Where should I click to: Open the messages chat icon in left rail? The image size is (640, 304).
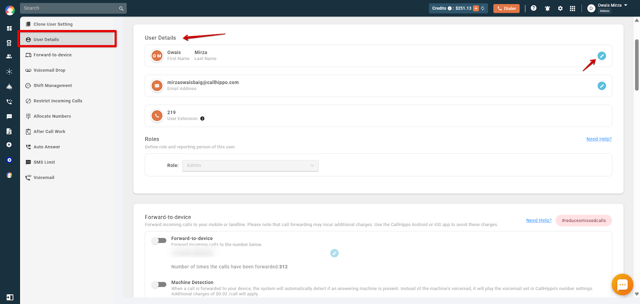(x=9, y=116)
